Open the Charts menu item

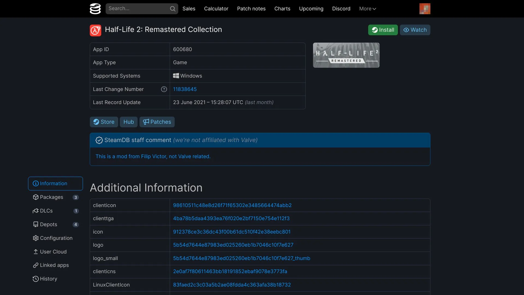pos(282,9)
